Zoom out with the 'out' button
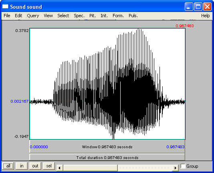This screenshot has height=173, width=214. (35, 166)
